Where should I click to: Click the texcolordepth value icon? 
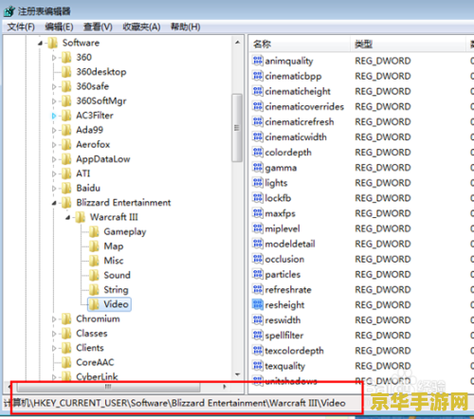pyautogui.click(x=258, y=350)
